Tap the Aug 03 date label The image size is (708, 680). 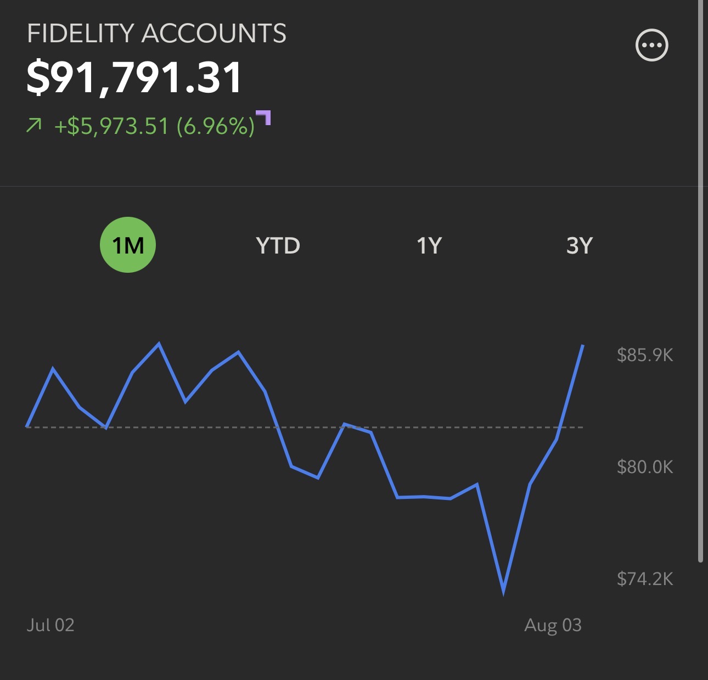[x=553, y=625]
